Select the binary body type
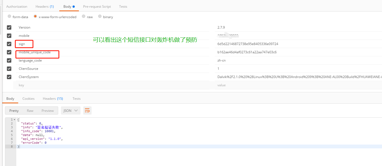This screenshot has width=382, height=166. [100, 16]
